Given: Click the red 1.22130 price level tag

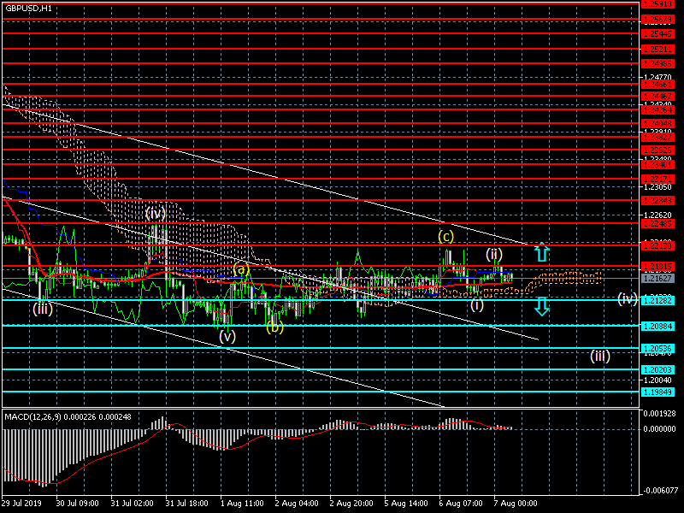Looking at the screenshot, I should point(657,245).
